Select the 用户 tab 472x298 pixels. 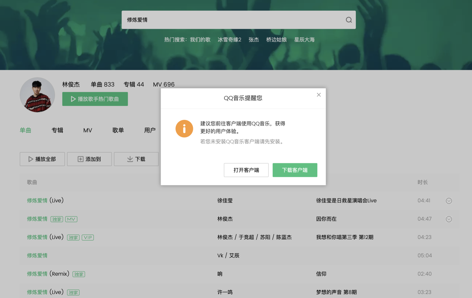[x=150, y=130]
